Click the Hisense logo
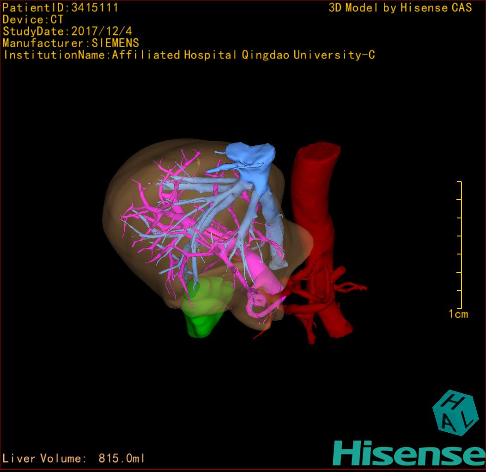This screenshot has height=472, width=486. click(x=409, y=453)
